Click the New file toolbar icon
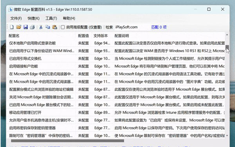Screen dimensions: 235x147 [x=12, y=27]
